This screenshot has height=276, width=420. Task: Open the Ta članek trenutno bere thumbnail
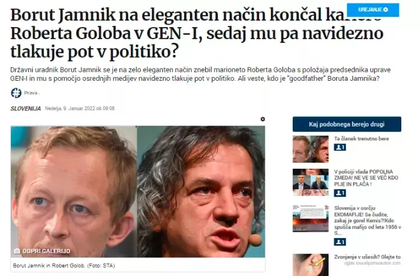(x=310, y=149)
